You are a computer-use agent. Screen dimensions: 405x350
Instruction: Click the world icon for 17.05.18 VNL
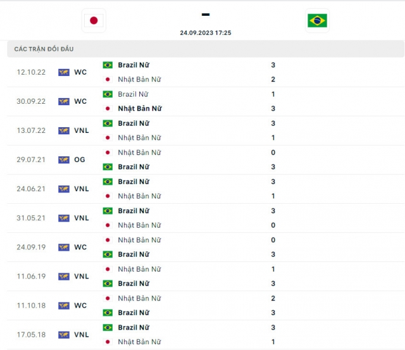[x=64, y=335]
